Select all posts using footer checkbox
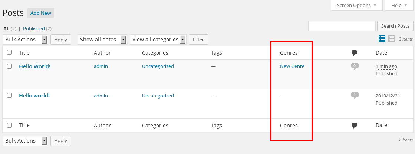Image resolution: width=415 pixels, height=154 pixels. tap(10, 125)
